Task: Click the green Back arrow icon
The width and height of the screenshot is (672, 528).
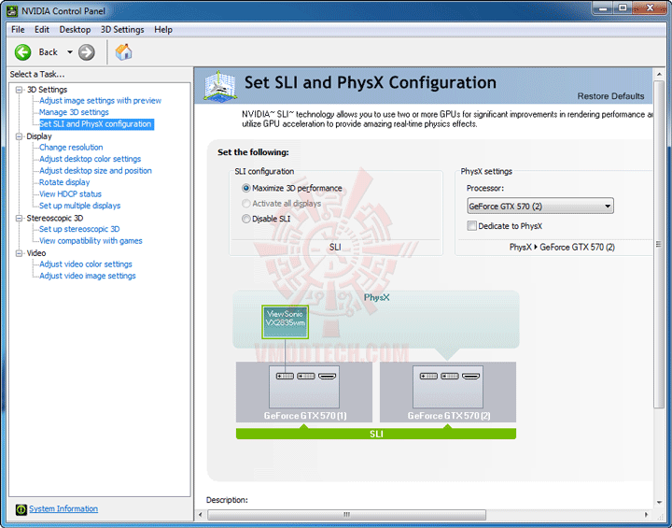Action: point(22,52)
